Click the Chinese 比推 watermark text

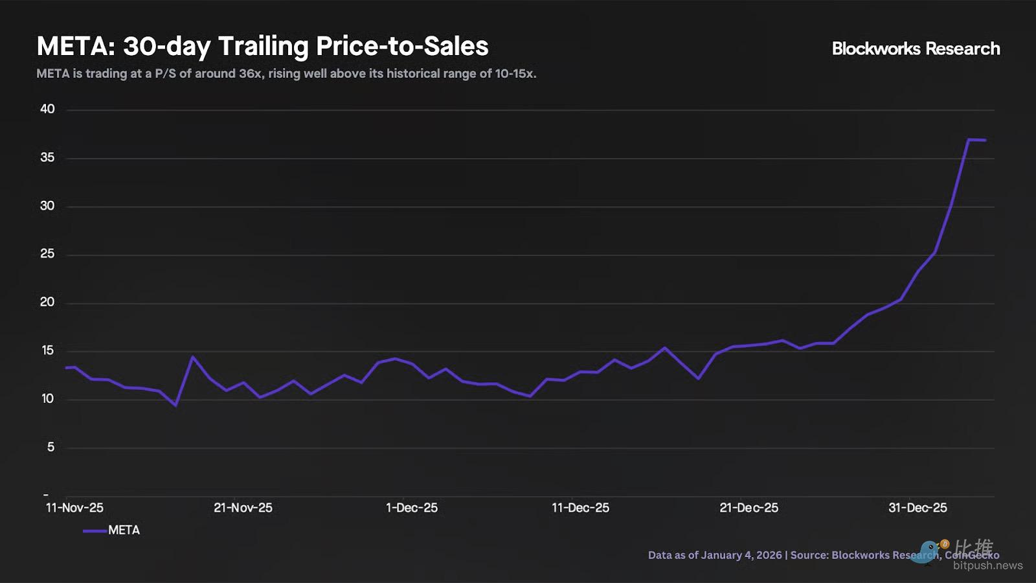click(973, 547)
